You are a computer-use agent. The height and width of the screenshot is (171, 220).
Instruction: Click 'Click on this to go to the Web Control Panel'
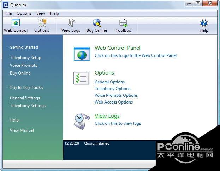(x=136, y=55)
